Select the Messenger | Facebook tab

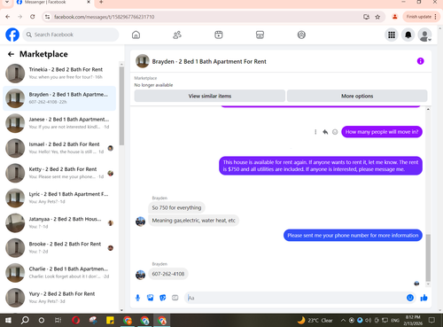(53, 3)
